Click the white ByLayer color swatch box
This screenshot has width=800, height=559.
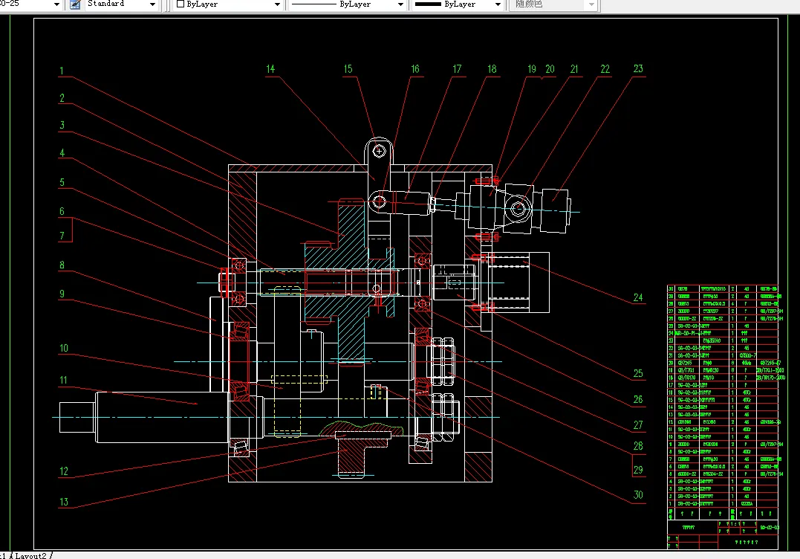(180, 4)
